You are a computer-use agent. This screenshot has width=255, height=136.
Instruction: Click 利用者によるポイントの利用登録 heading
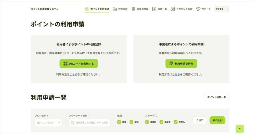[79, 44]
